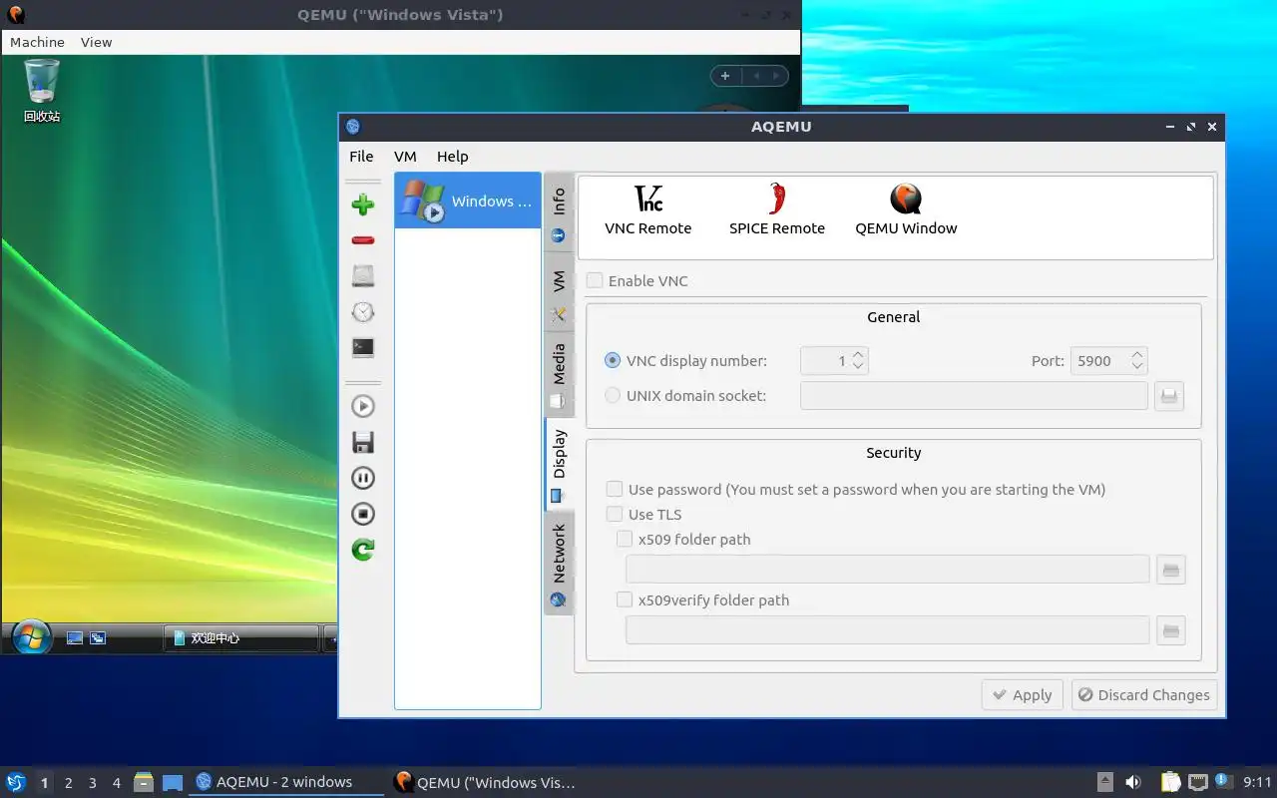
Task: Open the file manager icon in host taskbar
Action: (144, 782)
